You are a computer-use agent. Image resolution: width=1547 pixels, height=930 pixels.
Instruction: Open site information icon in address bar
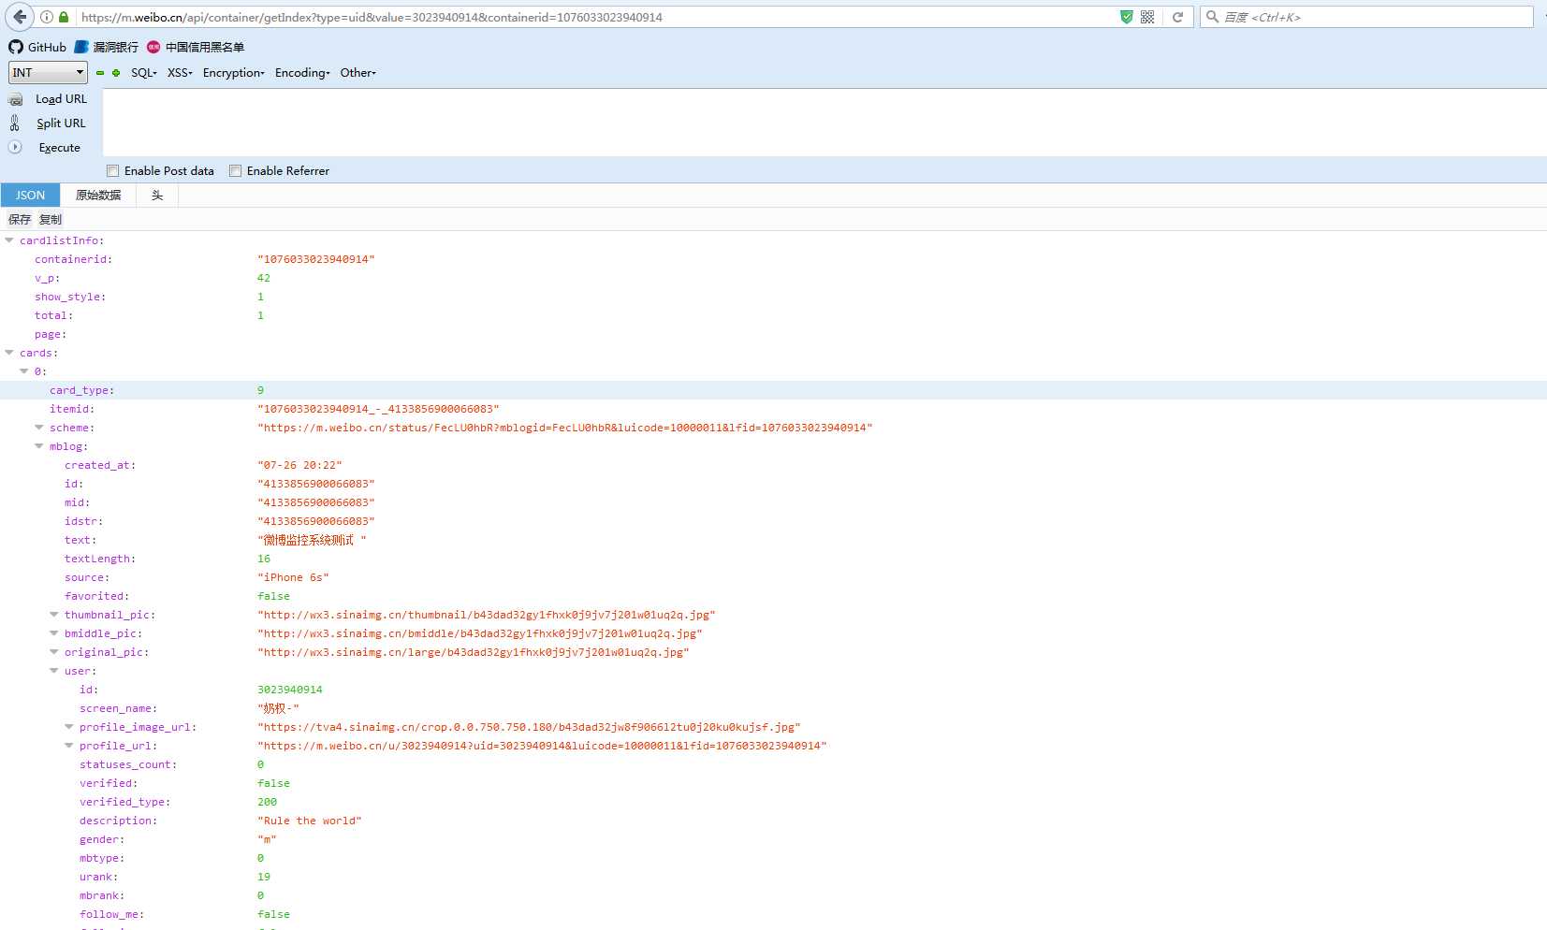47,17
